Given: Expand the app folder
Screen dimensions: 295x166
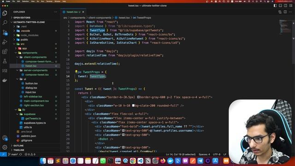Looking at the screenshot, I should point(35,48).
